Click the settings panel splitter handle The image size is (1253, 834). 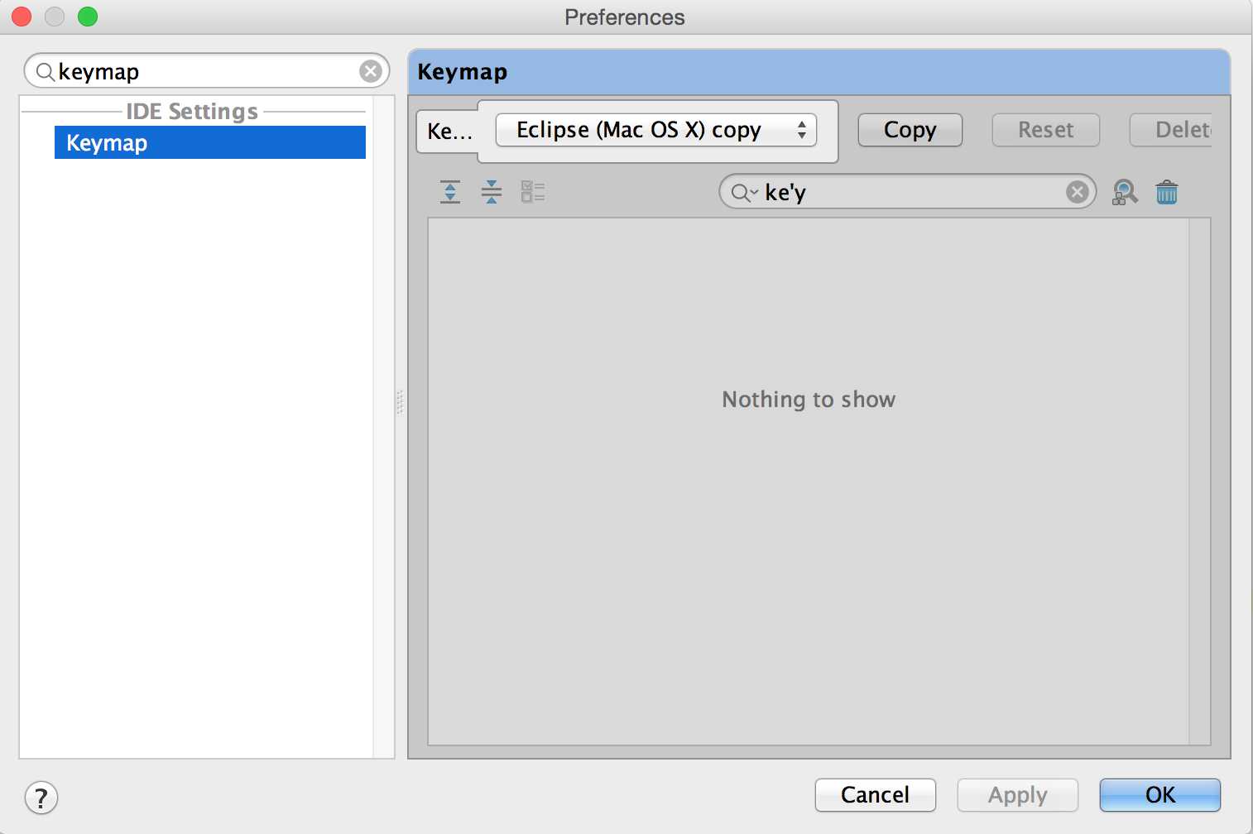click(400, 402)
